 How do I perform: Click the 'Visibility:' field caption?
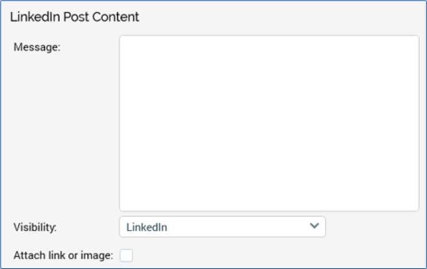coord(35,227)
